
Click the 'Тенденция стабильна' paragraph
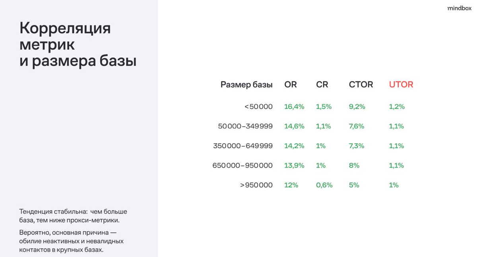pos(73,216)
